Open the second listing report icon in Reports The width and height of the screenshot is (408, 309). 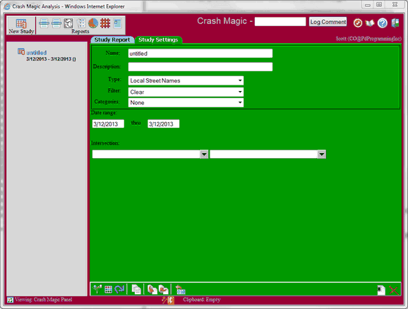click(x=56, y=23)
